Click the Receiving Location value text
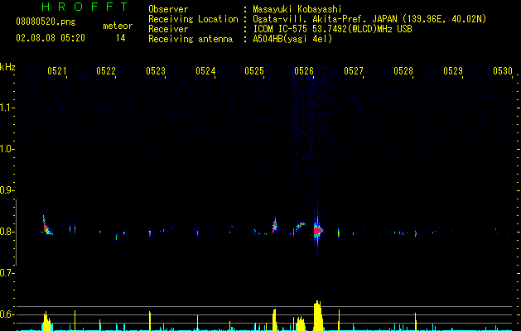 coord(369,19)
